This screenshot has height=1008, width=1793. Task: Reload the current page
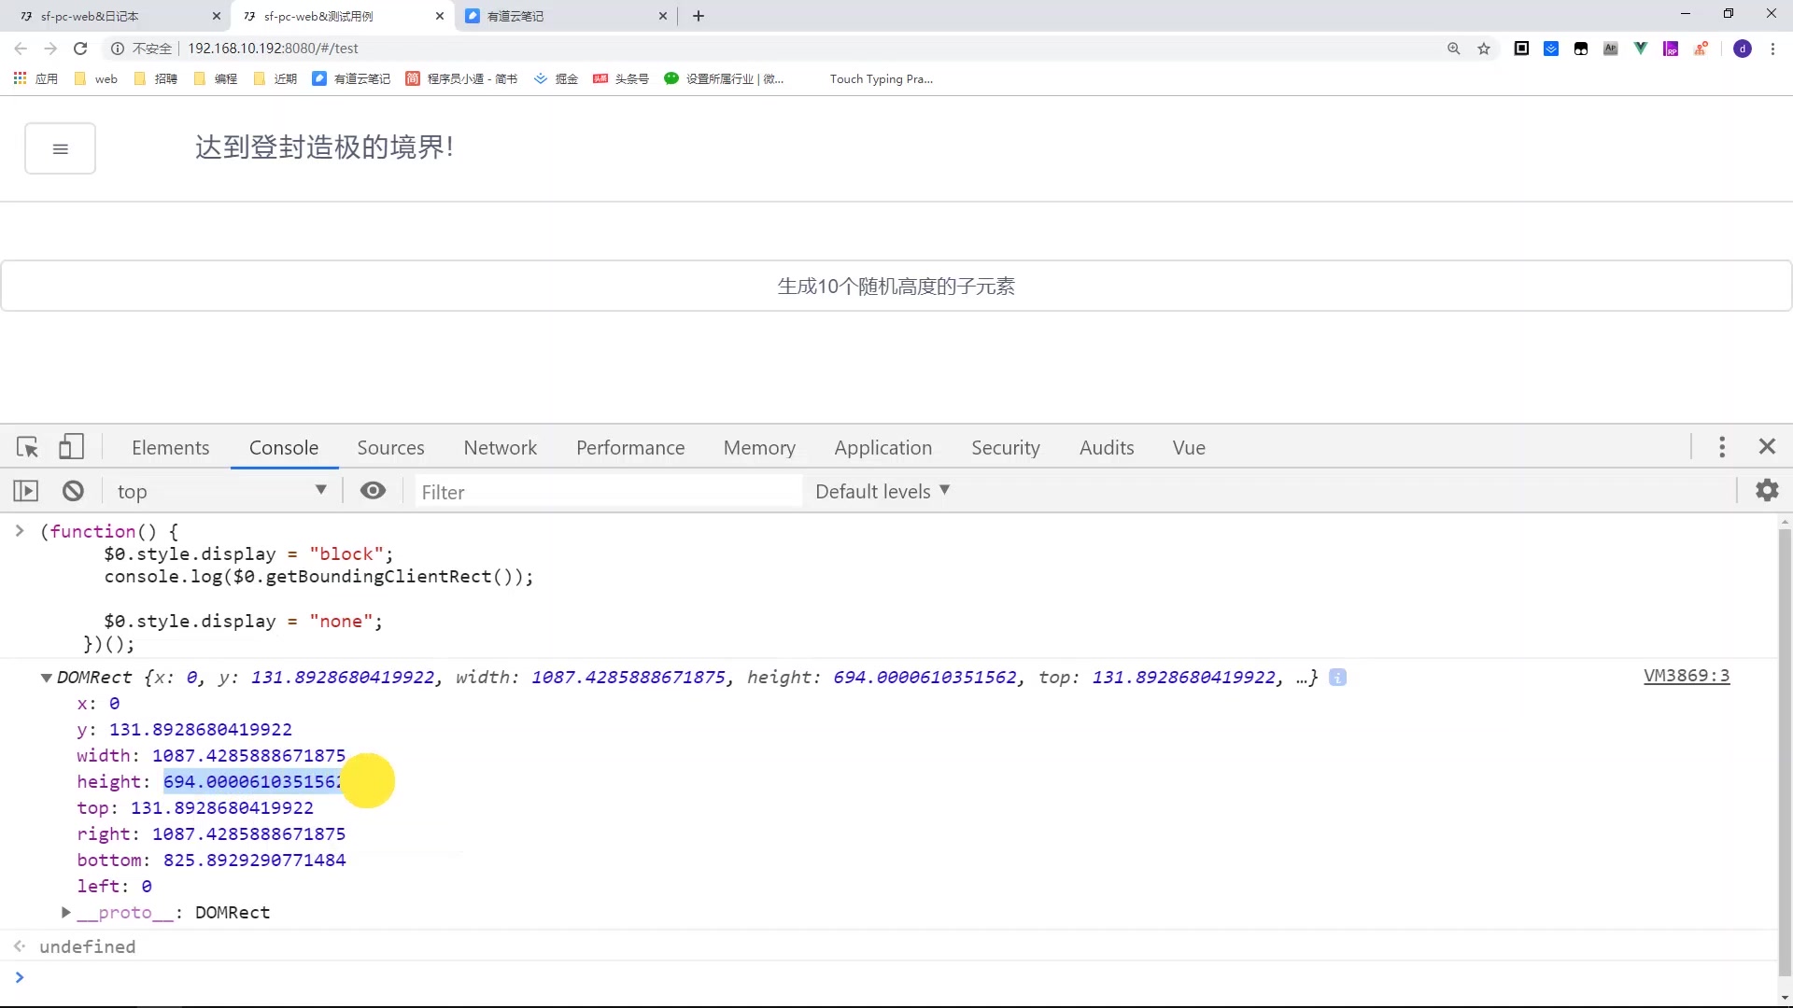[80, 49]
